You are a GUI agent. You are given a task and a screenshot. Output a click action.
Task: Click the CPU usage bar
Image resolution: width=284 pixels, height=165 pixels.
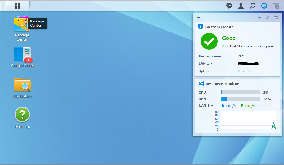pyautogui.click(x=241, y=93)
